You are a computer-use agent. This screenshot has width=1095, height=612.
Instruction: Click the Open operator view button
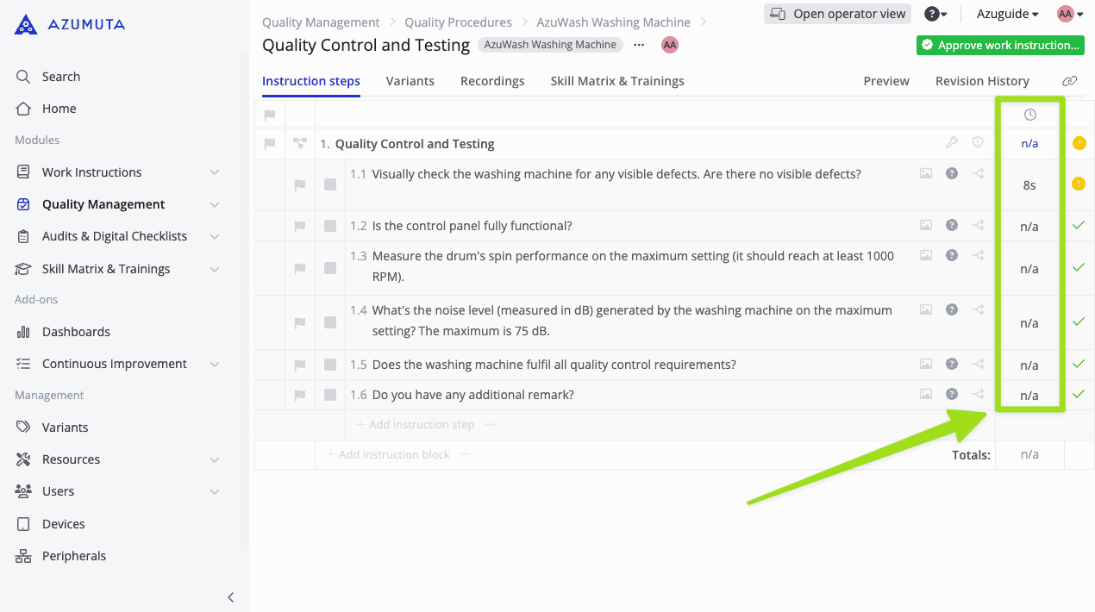[x=837, y=14]
